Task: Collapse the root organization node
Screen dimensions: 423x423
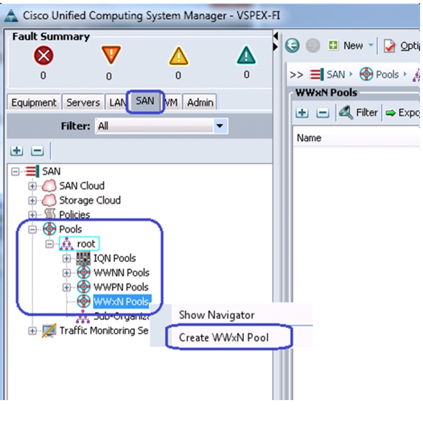Action: point(49,244)
